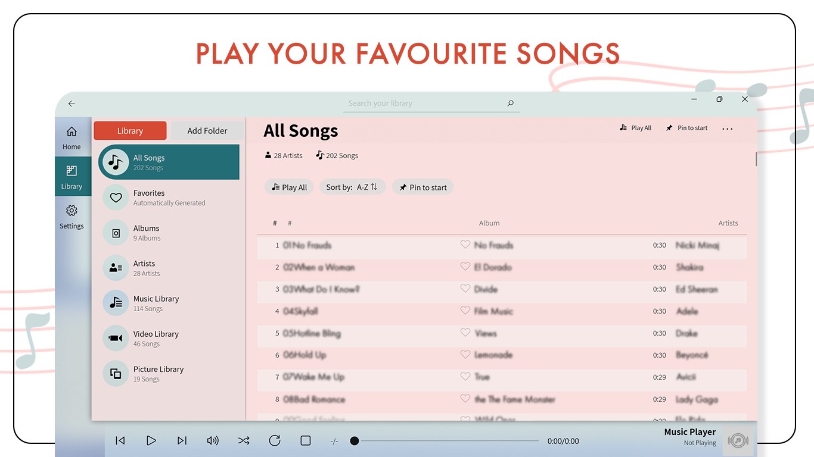Open the Sort by A-Z dropdown

[x=352, y=187]
